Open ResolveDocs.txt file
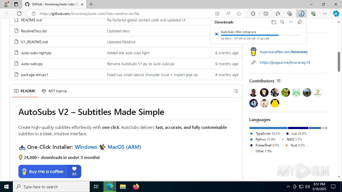Viewport: 342px width, 192px height. point(34,31)
